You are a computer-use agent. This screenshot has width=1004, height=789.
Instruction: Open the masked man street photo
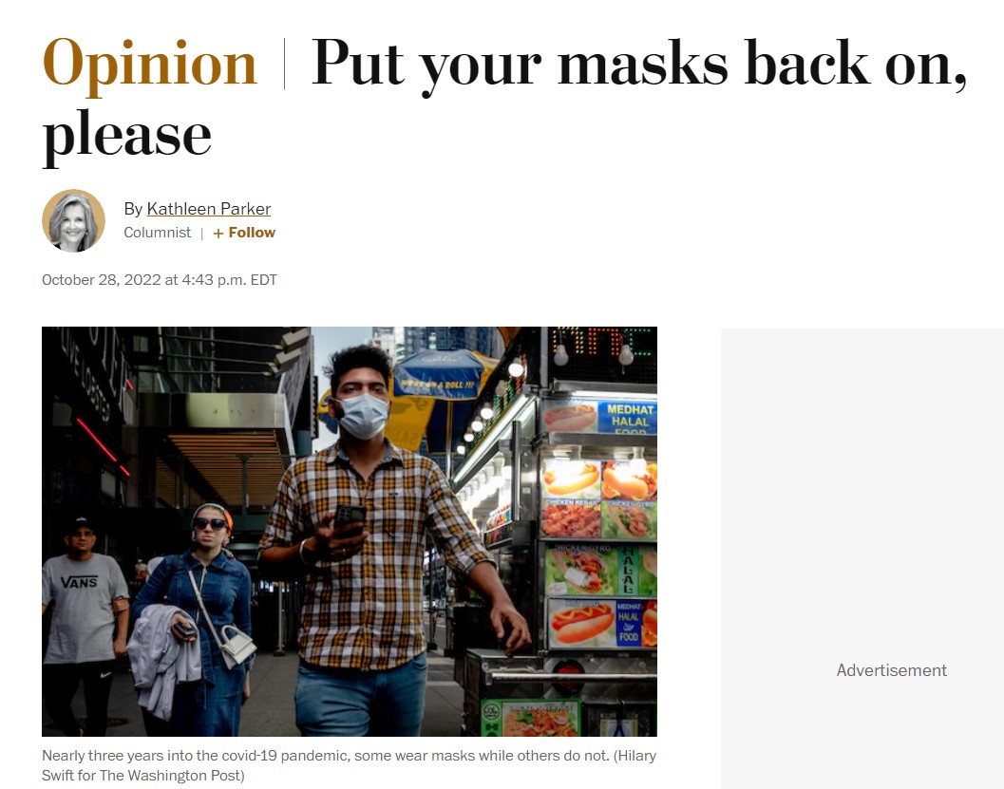pyautogui.click(x=349, y=531)
